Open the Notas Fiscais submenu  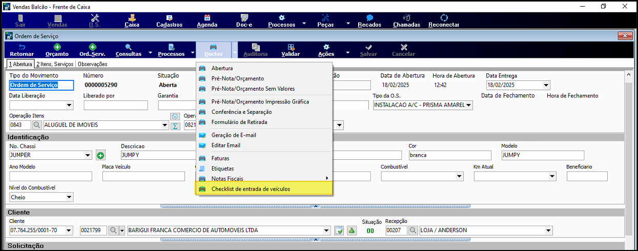[264, 178]
